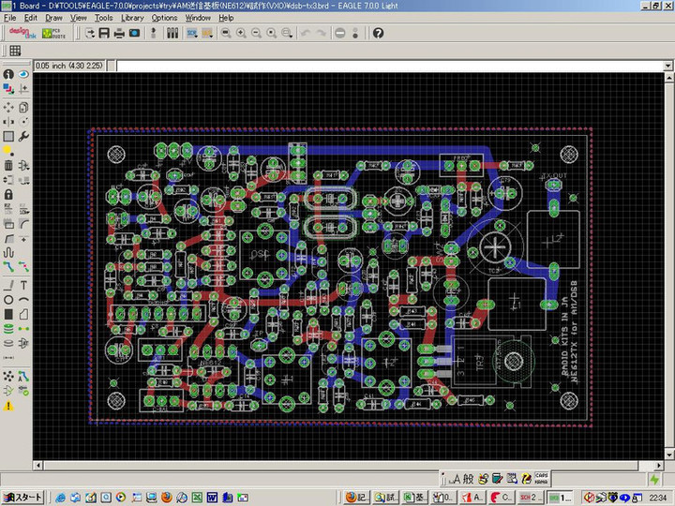
Task: Open the Library menu
Action: (132, 18)
